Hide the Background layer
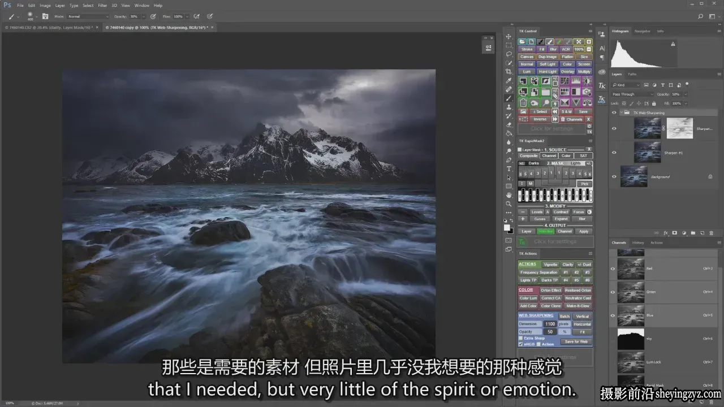Viewport: 724px width, 407px height. 614,176
